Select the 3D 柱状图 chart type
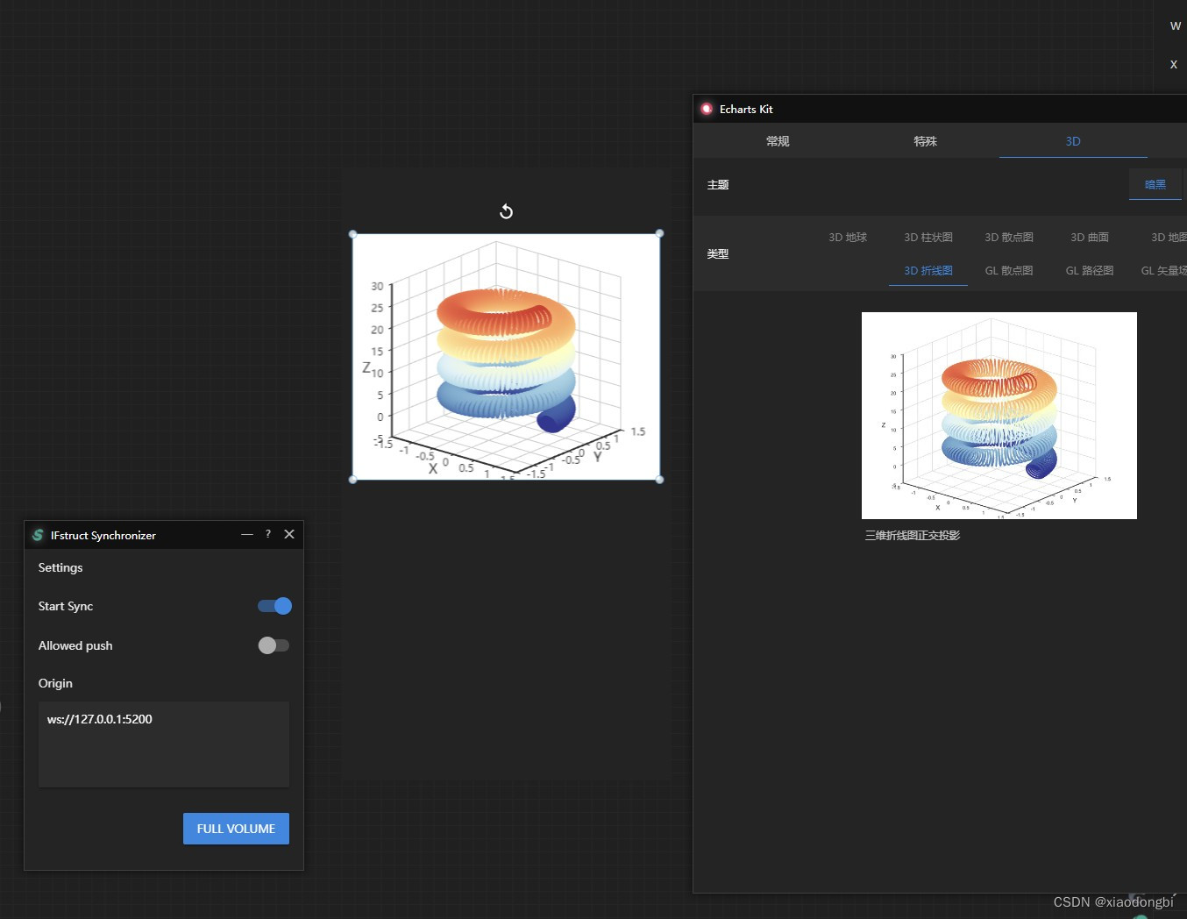This screenshot has width=1187, height=919. pos(928,237)
